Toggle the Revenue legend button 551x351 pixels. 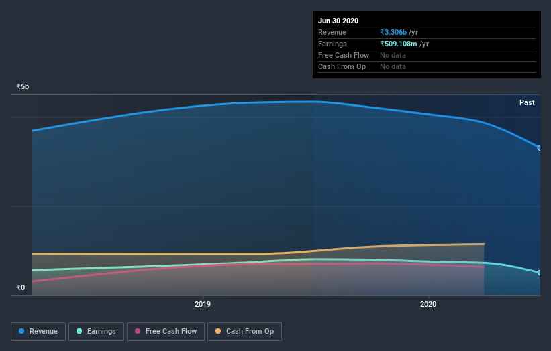pos(38,332)
